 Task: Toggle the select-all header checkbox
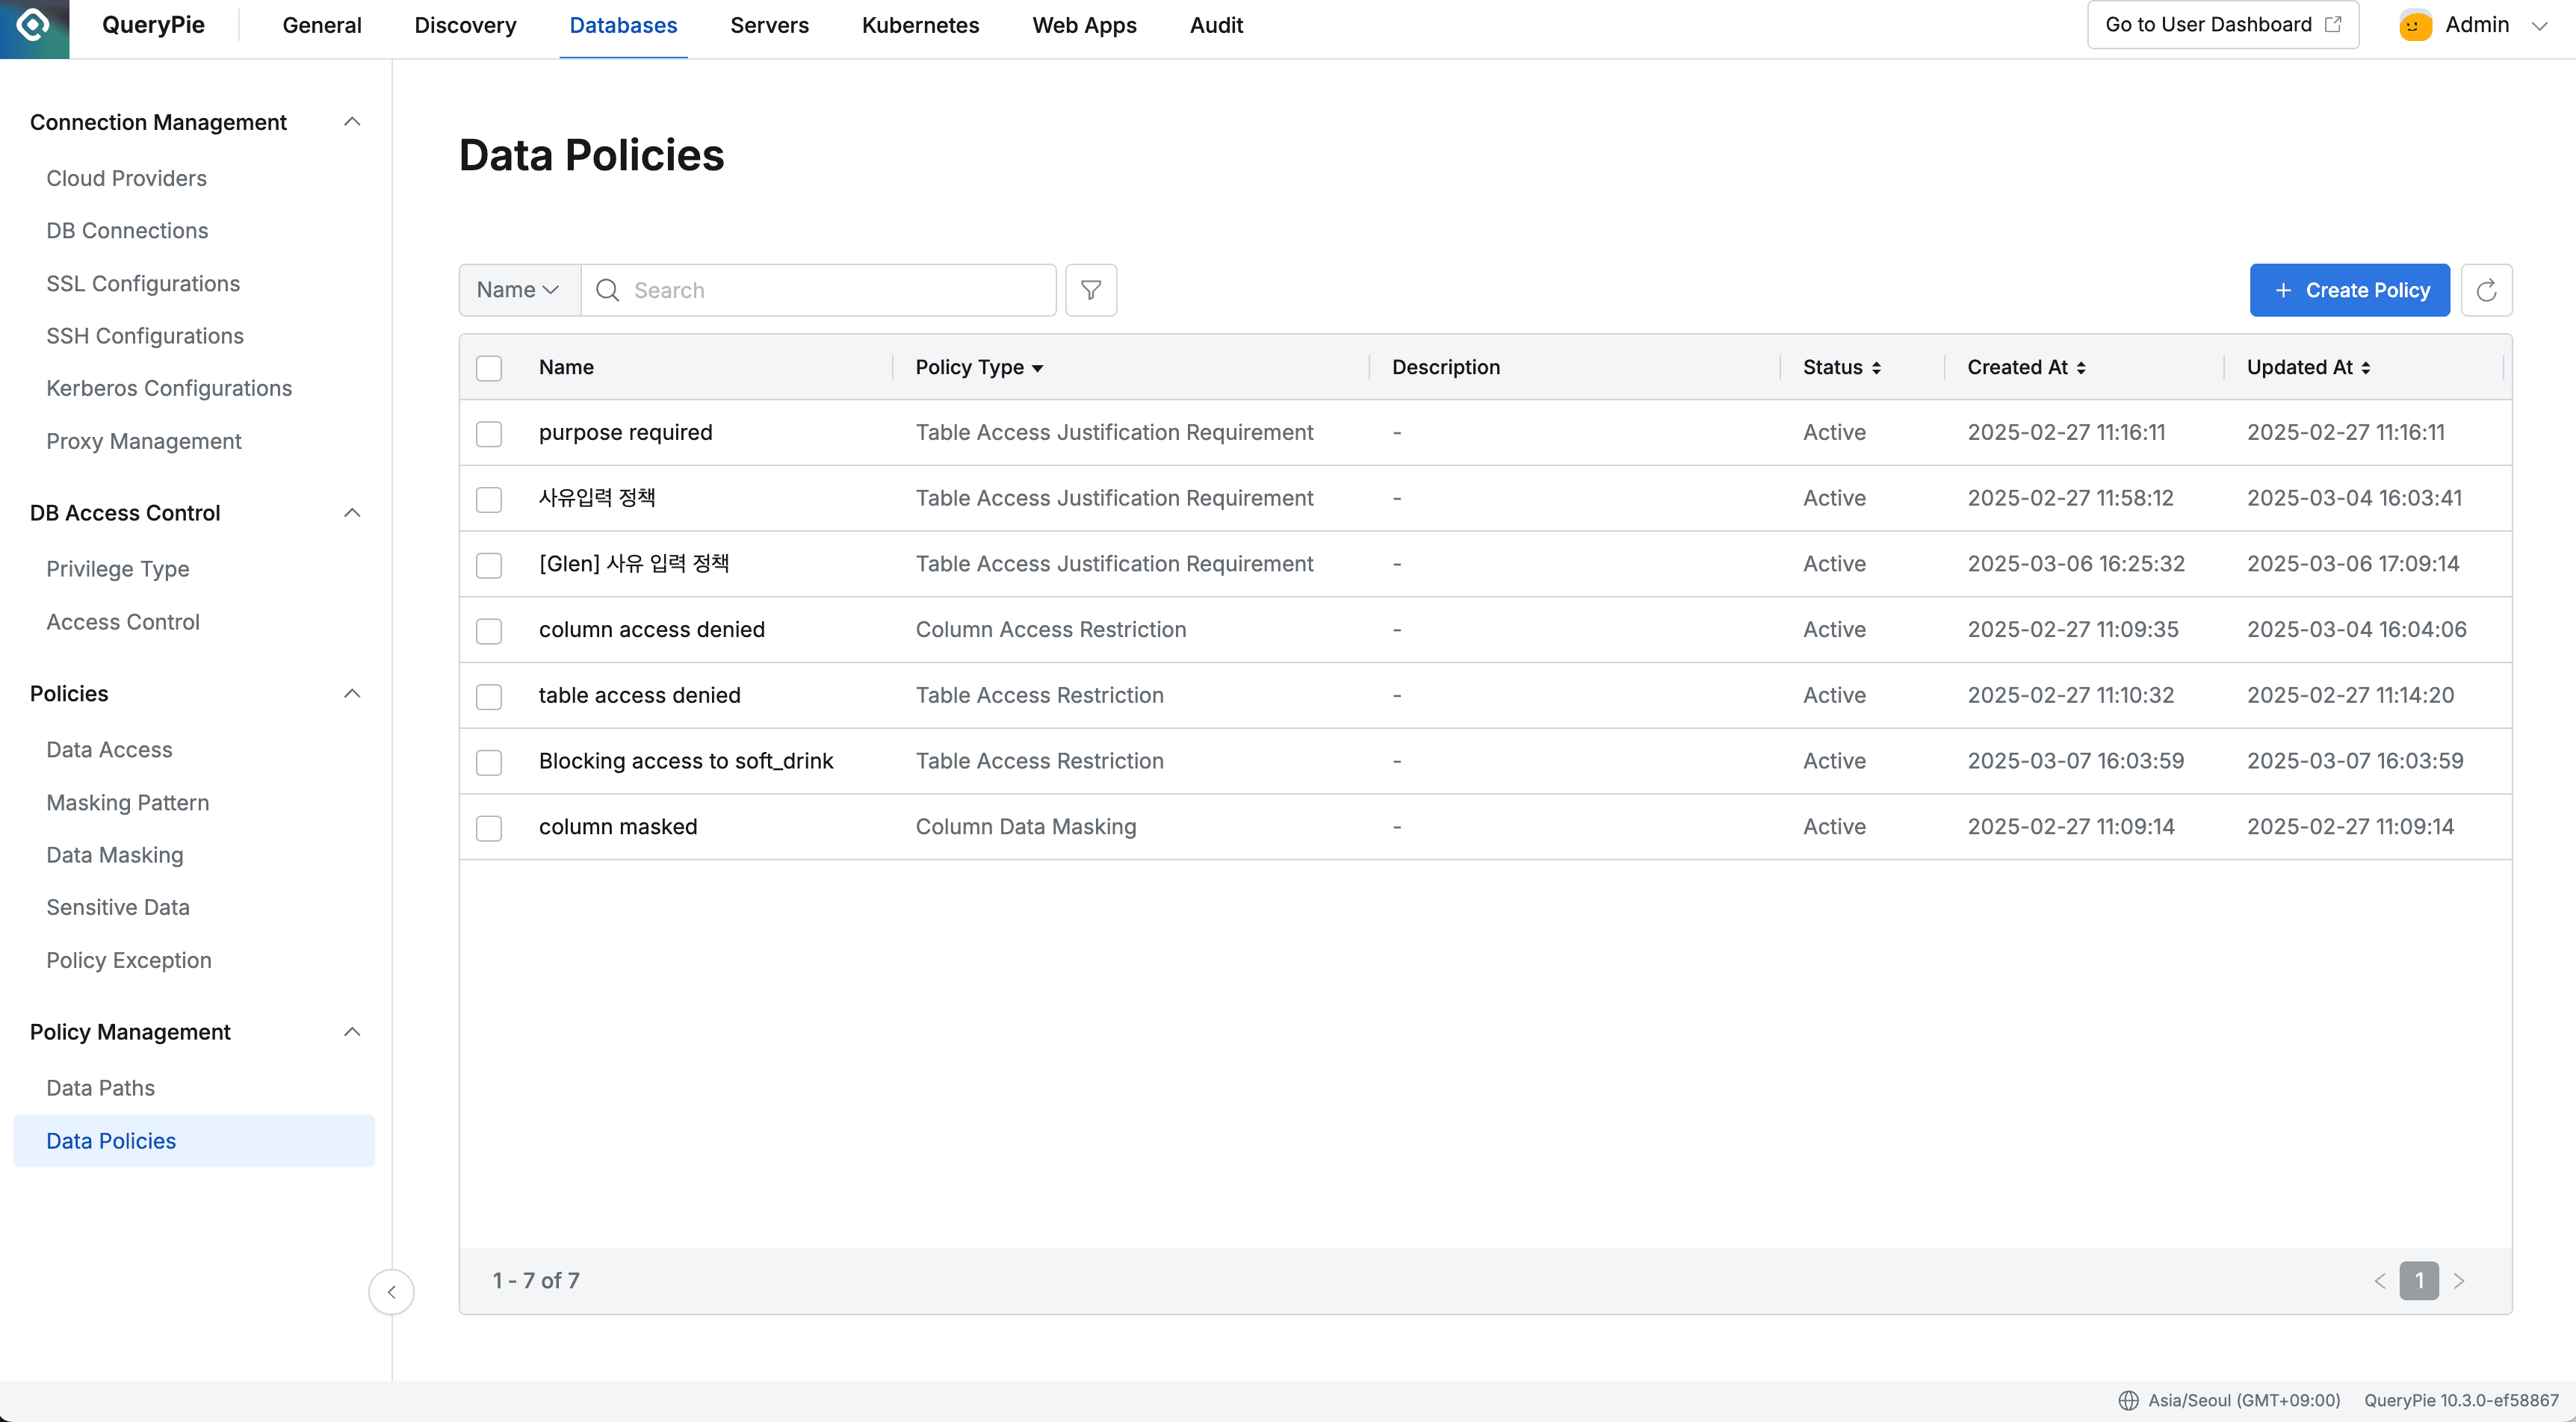tap(489, 368)
